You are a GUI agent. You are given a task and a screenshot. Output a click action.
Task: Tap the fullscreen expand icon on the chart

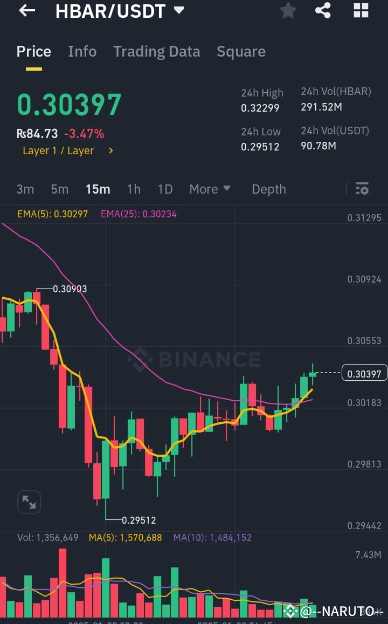point(29,502)
